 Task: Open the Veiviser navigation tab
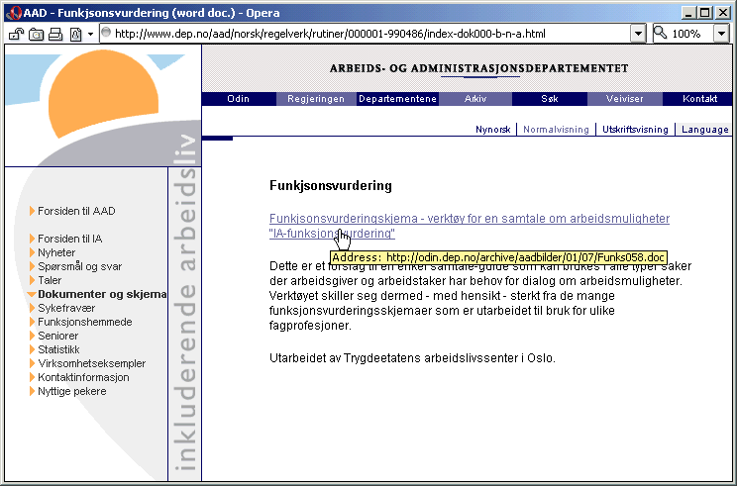point(625,99)
